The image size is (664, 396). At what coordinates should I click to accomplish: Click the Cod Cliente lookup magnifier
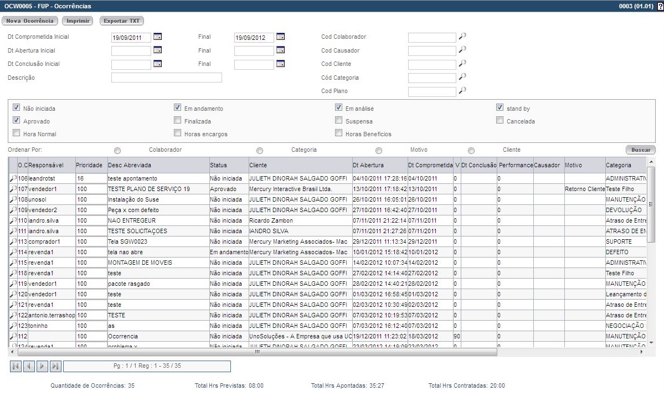(462, 64)
